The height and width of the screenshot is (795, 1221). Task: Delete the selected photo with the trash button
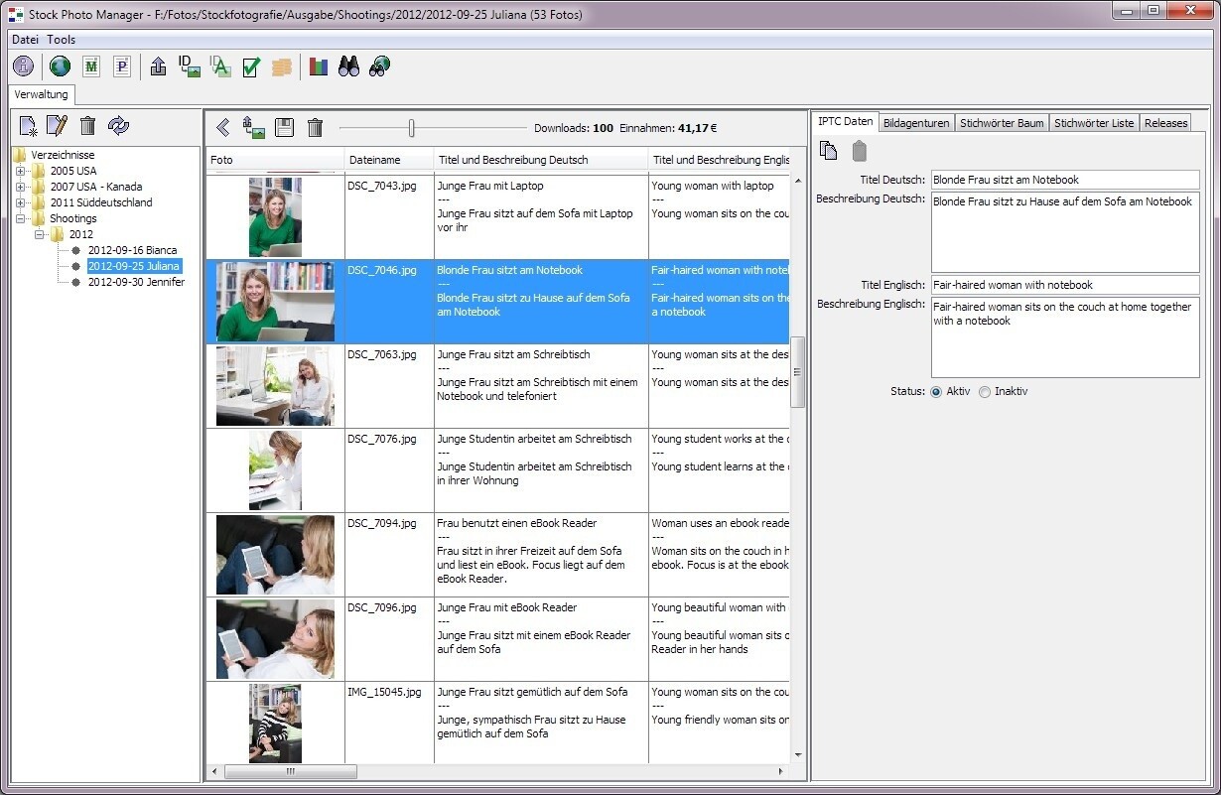click(316, 127)
